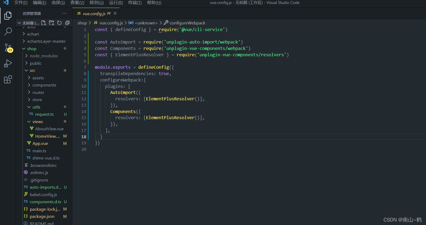The width and height of the screenshot is (426, 225).
Task: Open the 查看(V) menu
Action: (77, 3)
